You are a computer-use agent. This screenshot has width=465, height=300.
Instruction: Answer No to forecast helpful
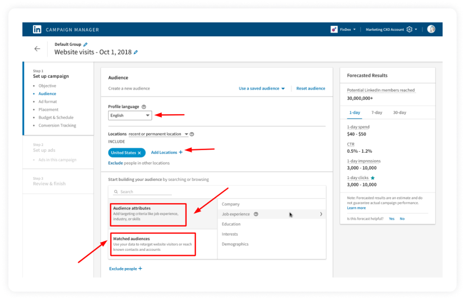point(402,219)
